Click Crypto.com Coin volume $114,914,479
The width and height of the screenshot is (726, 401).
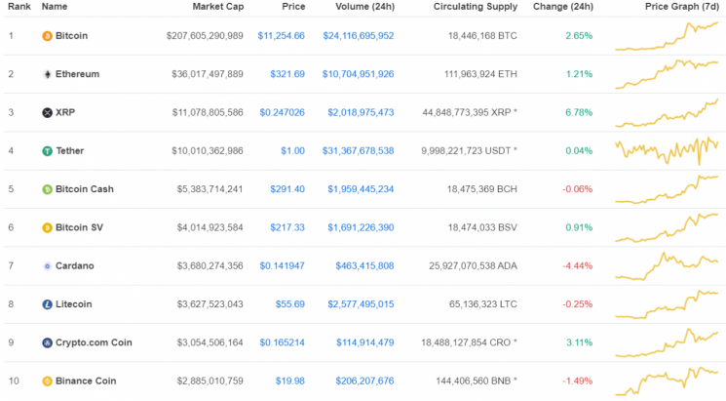click(364, 342)
